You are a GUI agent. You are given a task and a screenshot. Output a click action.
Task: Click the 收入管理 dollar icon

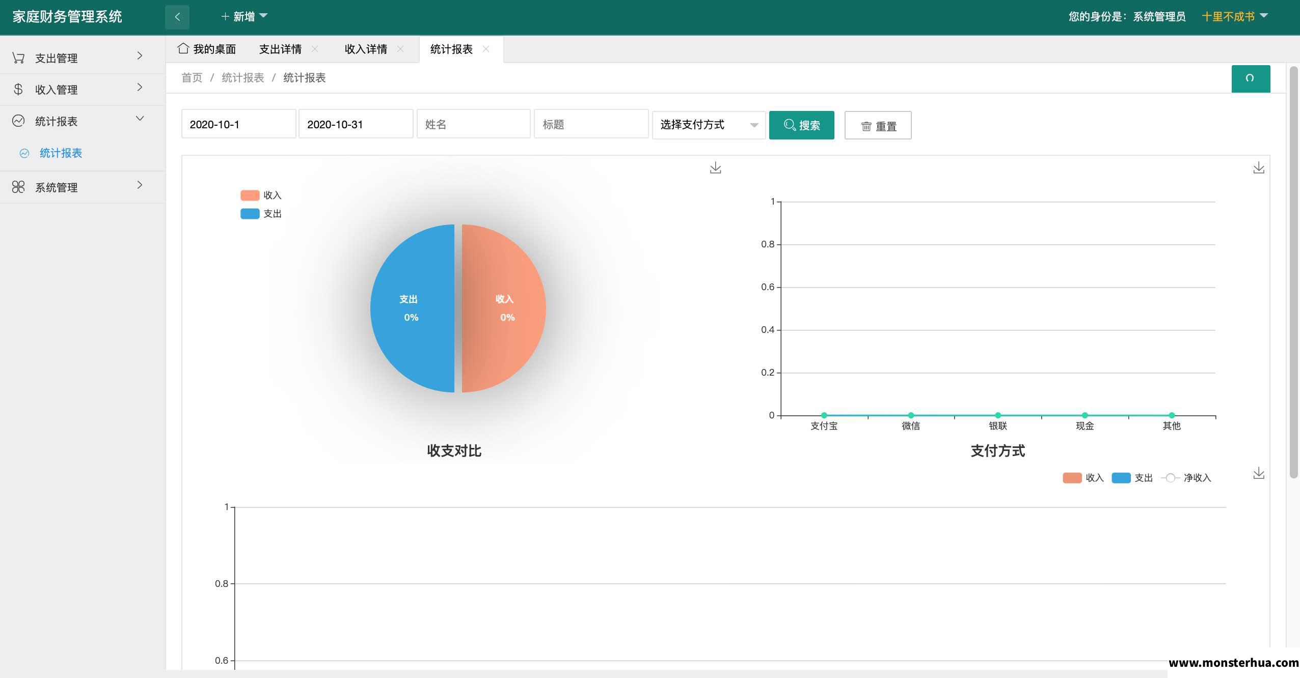(18, 90)
